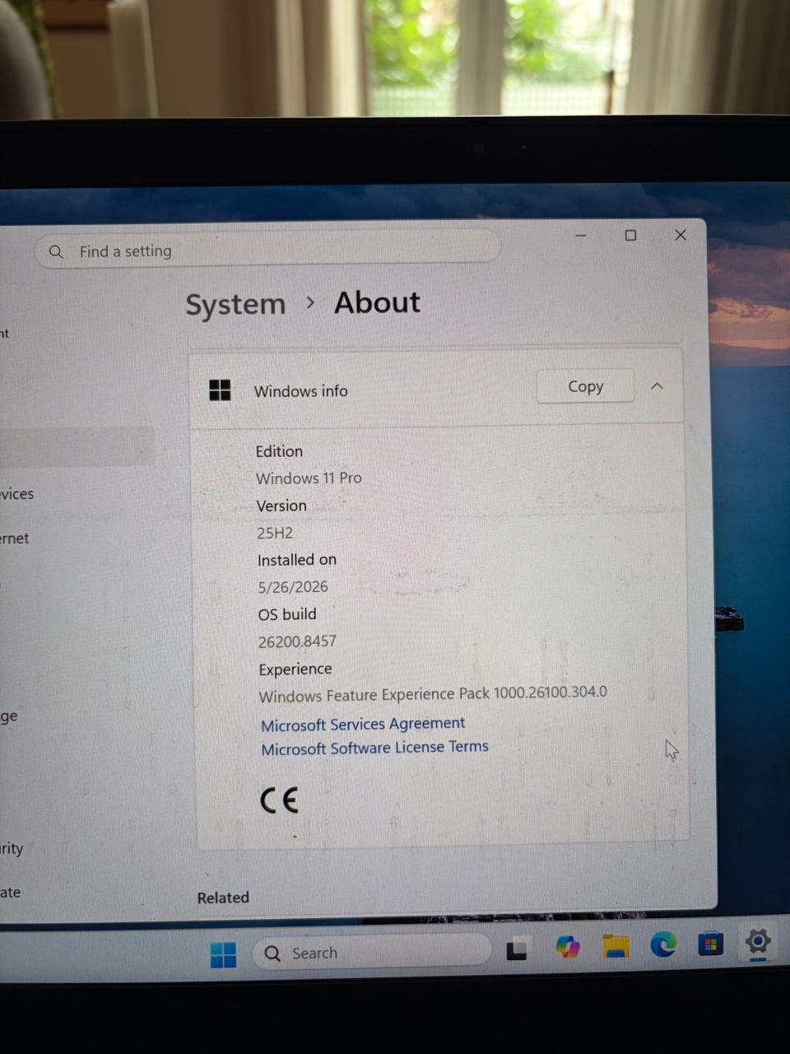Go back to System in breadcrumb
Screen dimensions: 790x1054
click(235, 305)
